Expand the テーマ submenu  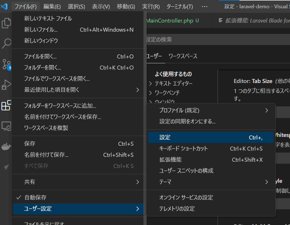tap(211, 182)
